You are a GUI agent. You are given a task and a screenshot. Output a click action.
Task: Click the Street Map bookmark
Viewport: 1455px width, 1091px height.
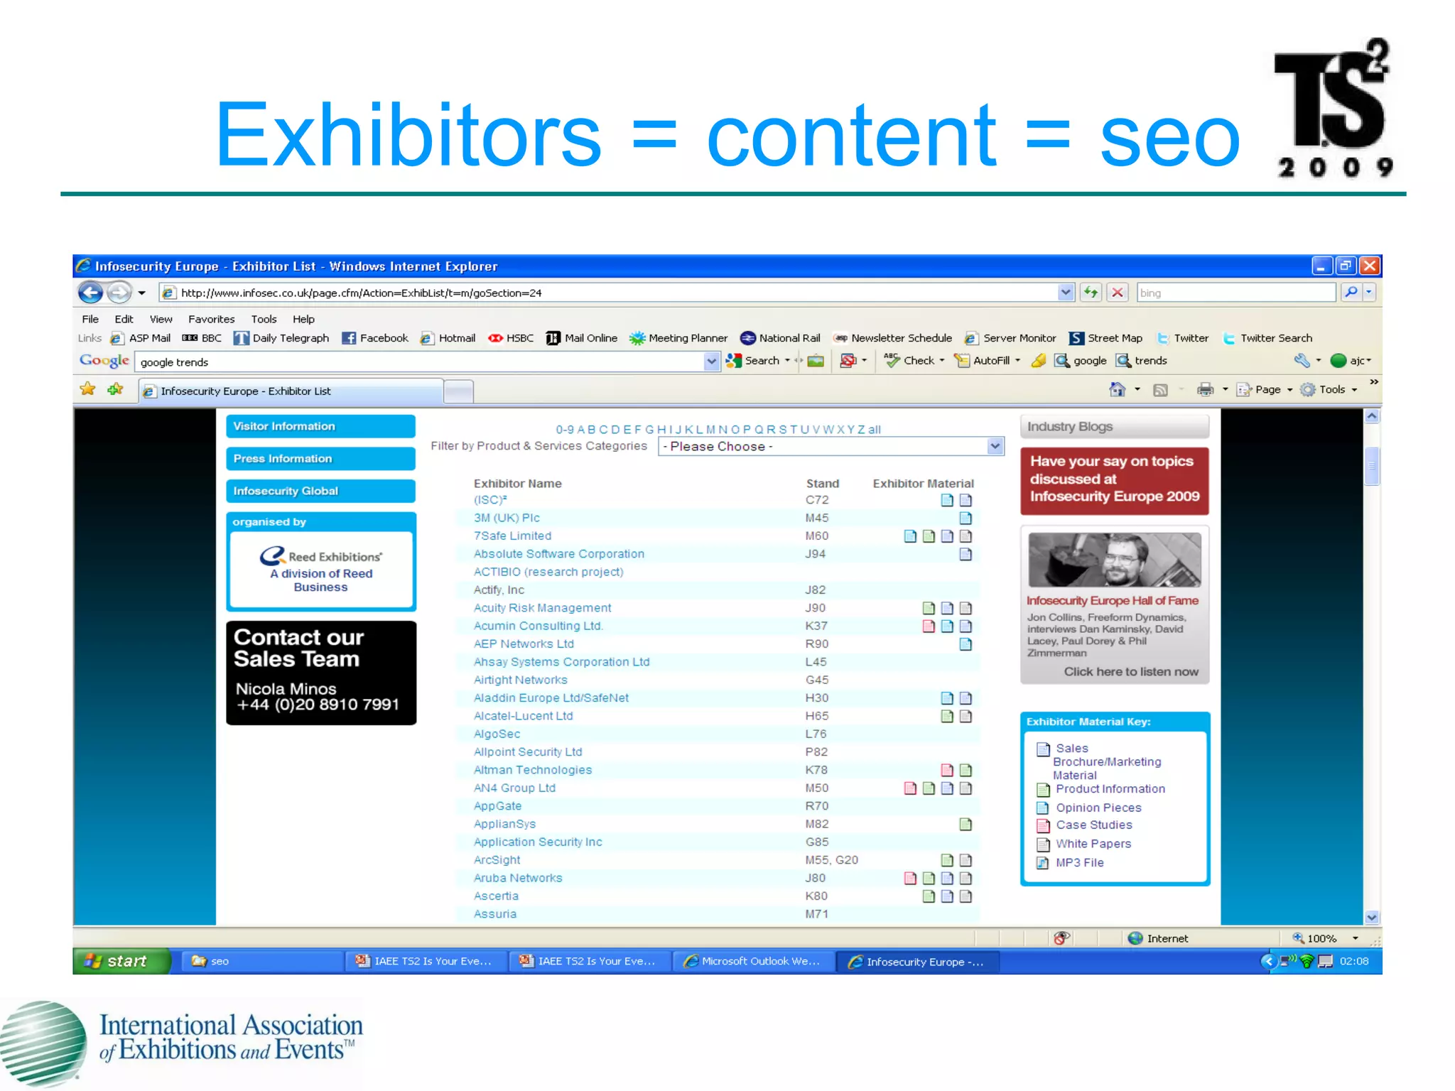[1106, 338]
